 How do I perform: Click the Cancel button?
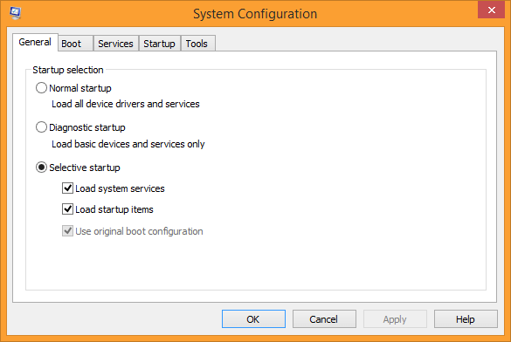click(x=324, y=319)
